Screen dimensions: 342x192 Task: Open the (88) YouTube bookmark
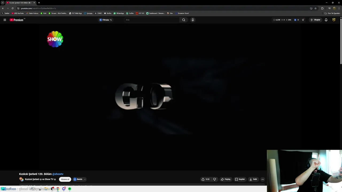(x=18, y=13)
